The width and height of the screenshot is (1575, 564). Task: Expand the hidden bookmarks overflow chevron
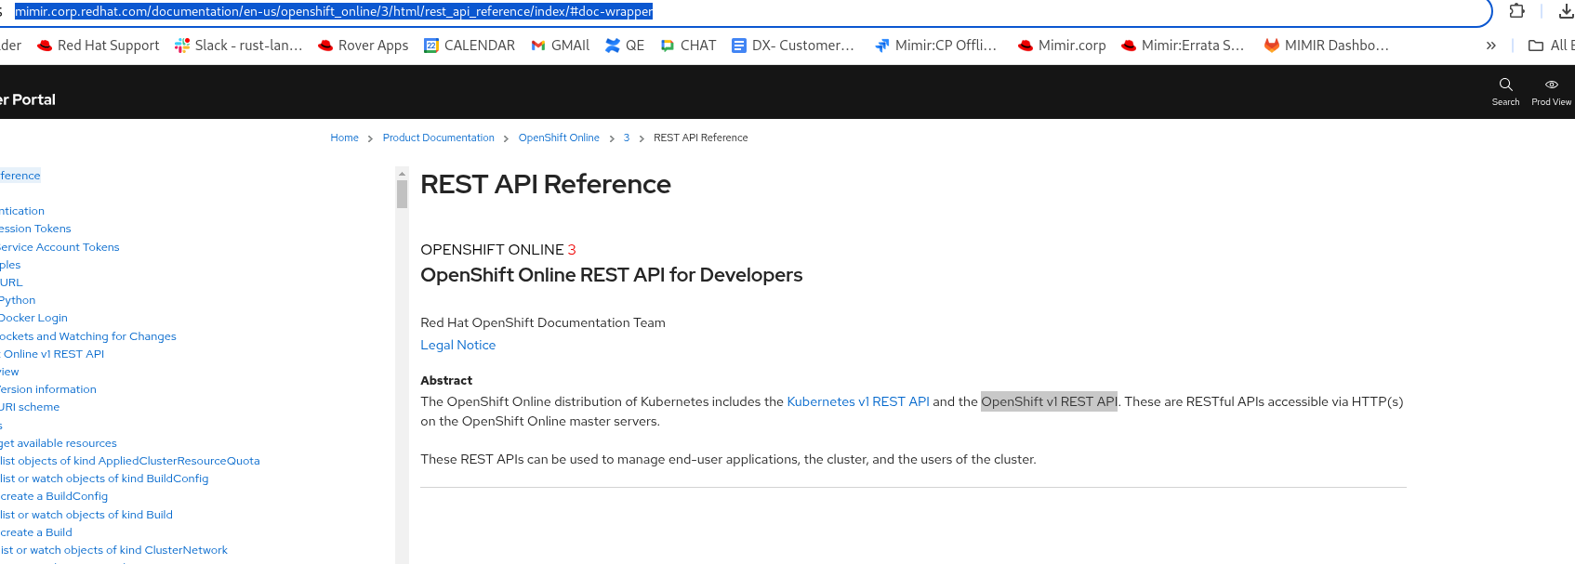click(1491, 46)
